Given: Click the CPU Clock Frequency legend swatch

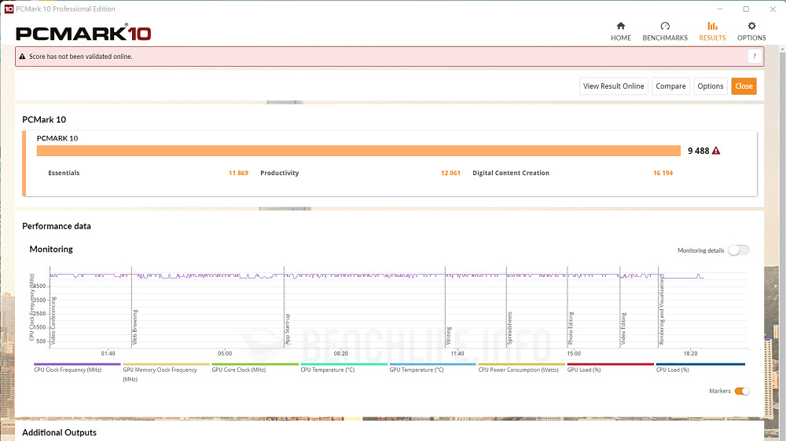Looking at the screenshot, I should click(x=77, y=364).
